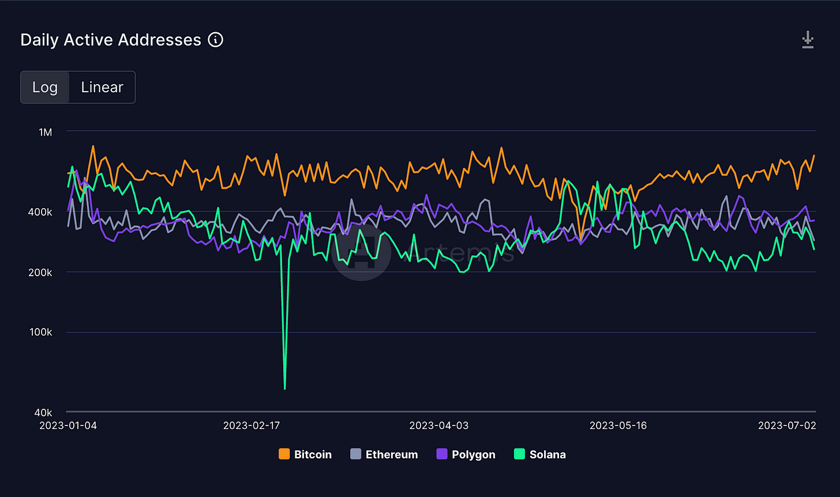Switch the chart to Log scale
Screen dimensions: 840x497
[x=45, y=87]
